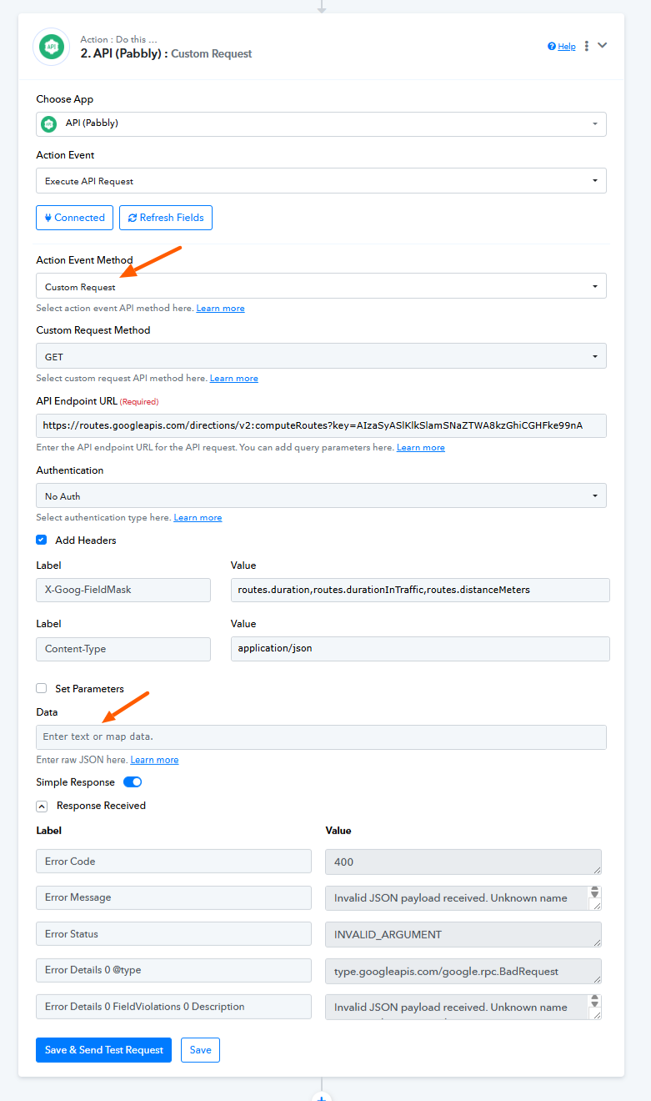
Task: Open Learn more link under Data field
Action: click(x=154, y=760)
